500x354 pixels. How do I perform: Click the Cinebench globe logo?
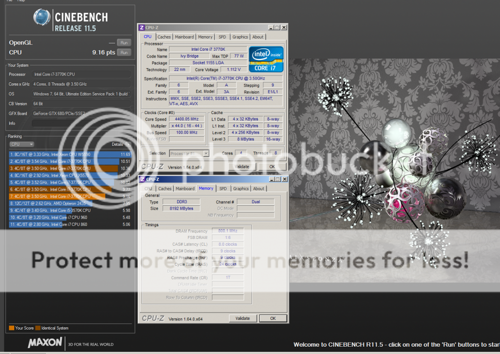pyautogui.click(x=42, y=19)
